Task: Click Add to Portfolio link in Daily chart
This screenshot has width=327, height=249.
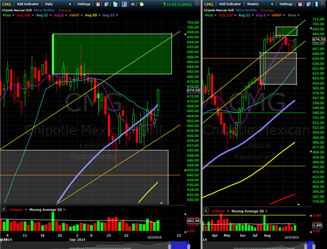Action: coord(44,10)
